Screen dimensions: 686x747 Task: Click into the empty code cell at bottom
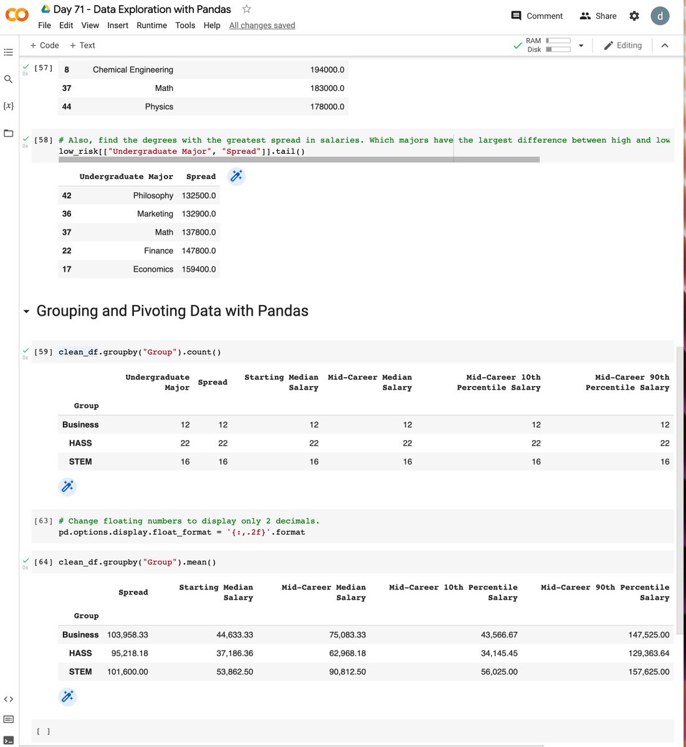[x=364, y=731]
